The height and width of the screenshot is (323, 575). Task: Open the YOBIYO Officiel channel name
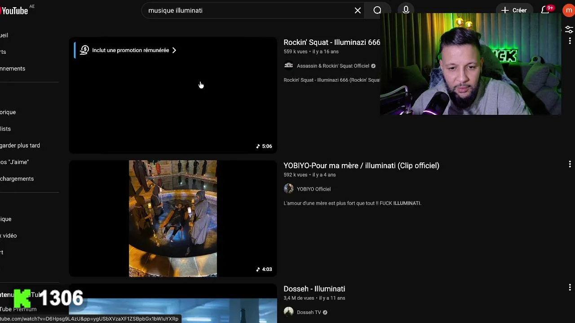click(314, 189)
